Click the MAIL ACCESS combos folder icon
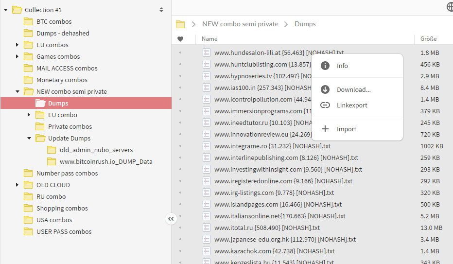This screenshot has width=453, height=264. click(x=28, y=68)
